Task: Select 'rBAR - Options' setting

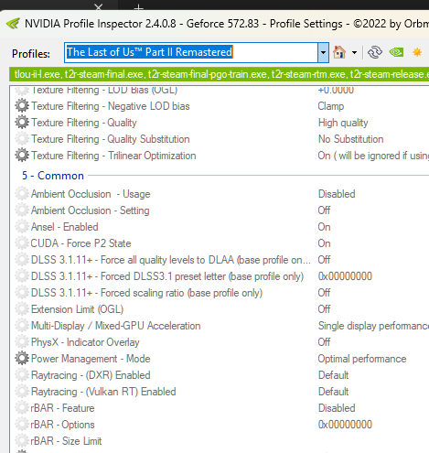Action: (62, 425)
